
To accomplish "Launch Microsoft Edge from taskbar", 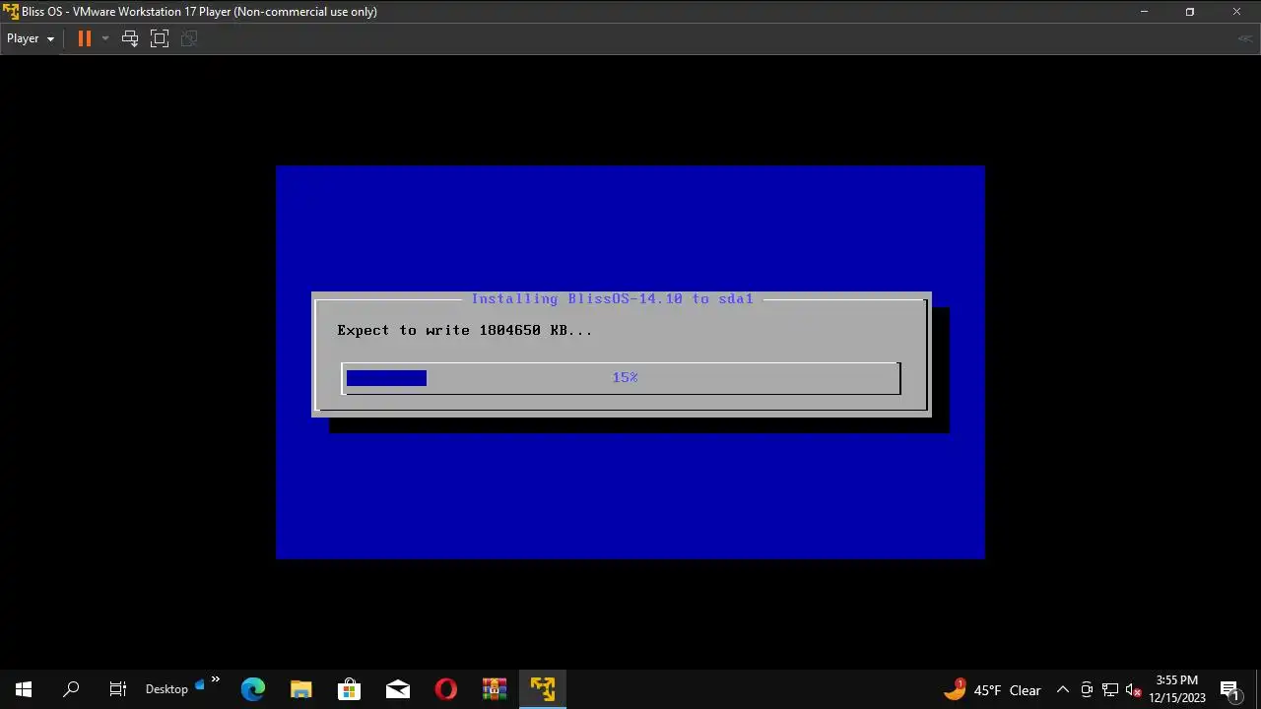I will 253,689.
